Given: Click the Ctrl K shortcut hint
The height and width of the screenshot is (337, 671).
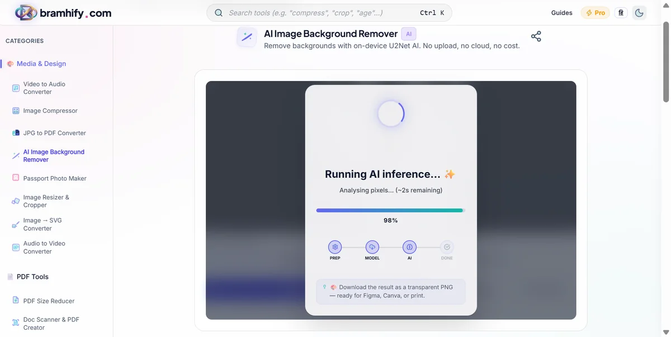Looking at the screenshot, I should click(432, 13).
